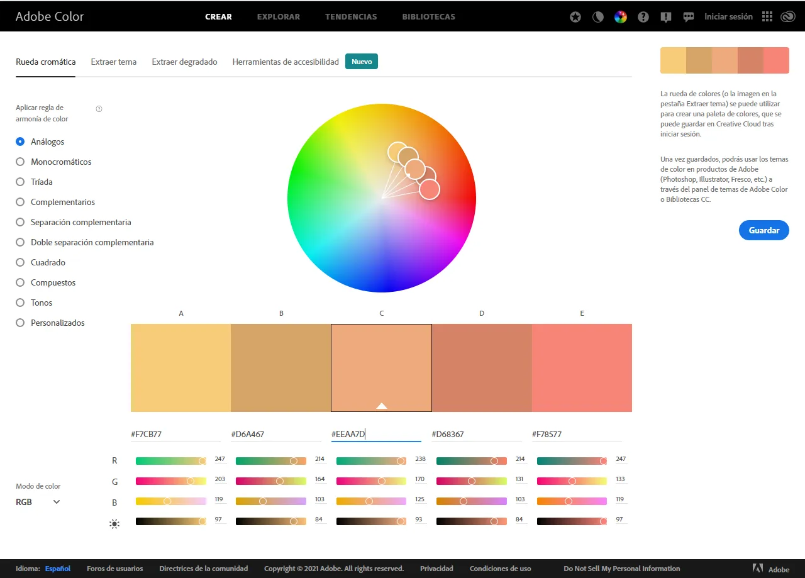
Task: Open the chat bubble icon with dots
Action: [689, 17]
